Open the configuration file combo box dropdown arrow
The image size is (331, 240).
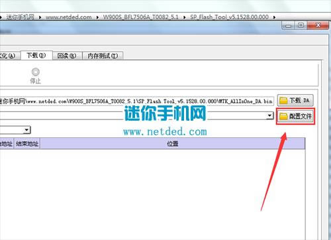pos(269,115)
